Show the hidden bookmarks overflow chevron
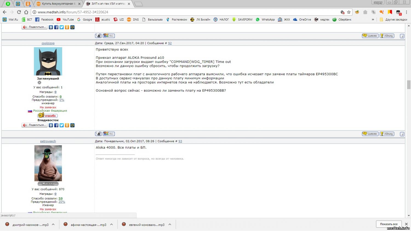Image resolution: width=411 pixels, height=231 pixels. [373, 19]
